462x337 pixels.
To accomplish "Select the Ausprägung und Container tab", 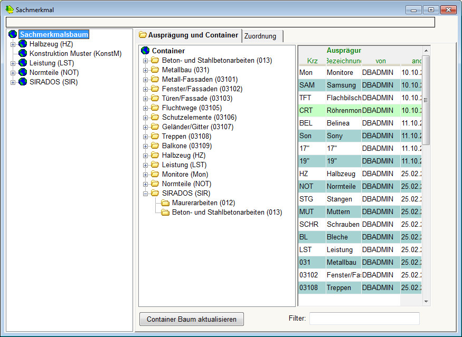I will (188, 35).
